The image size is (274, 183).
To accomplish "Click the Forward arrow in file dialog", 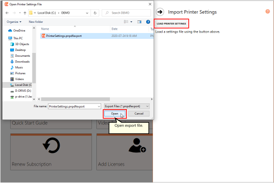I will (x=14, y=13).
